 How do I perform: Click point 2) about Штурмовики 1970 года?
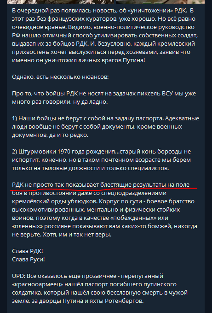point(101,160)
